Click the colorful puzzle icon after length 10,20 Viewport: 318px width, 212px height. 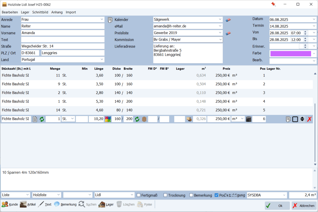(108, 119)
